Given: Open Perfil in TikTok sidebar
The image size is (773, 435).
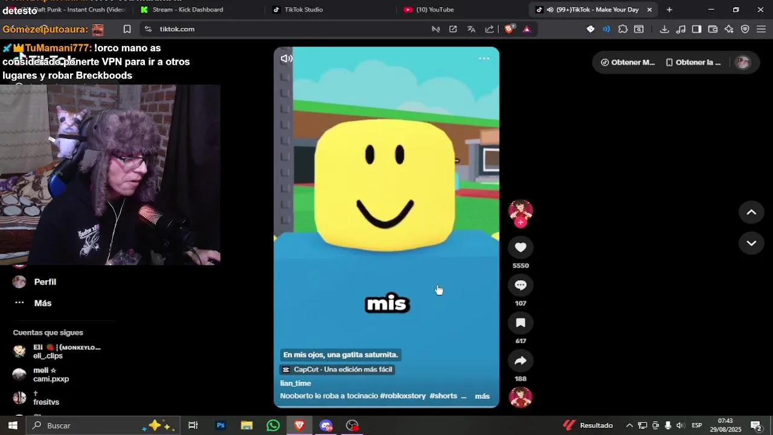Looking at the screenshot, I should tap(45, 282).
